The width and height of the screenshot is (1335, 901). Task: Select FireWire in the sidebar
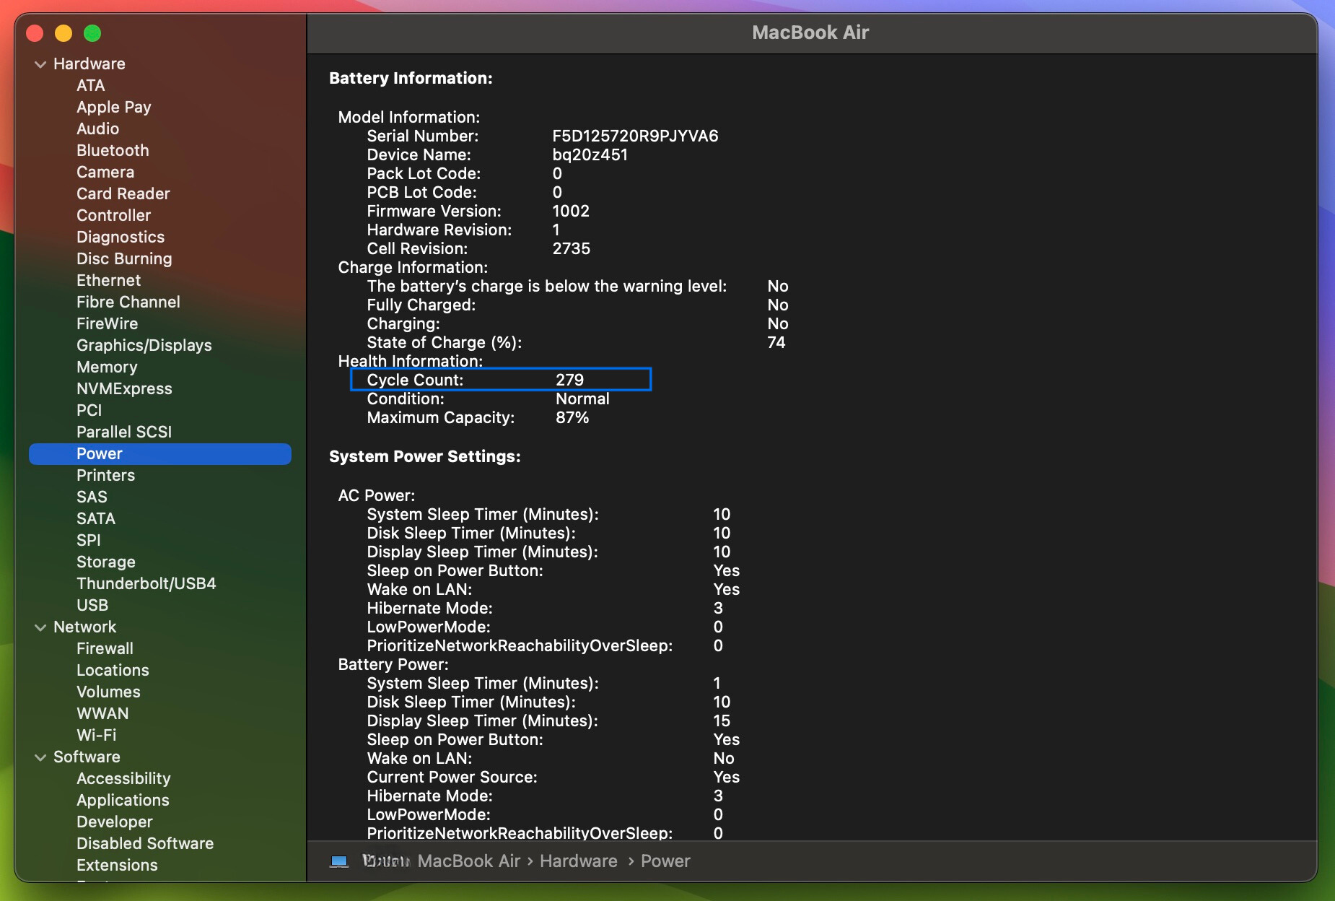pos(108,323)
